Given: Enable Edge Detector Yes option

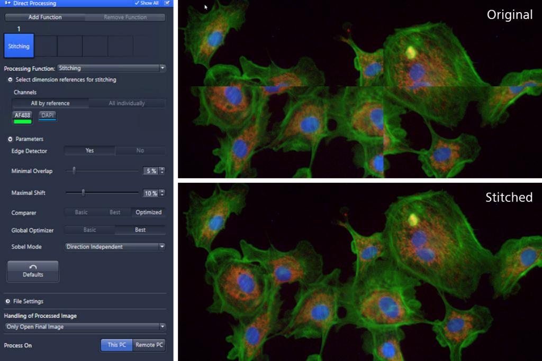Looking at the screenshot, I should 89,151.
